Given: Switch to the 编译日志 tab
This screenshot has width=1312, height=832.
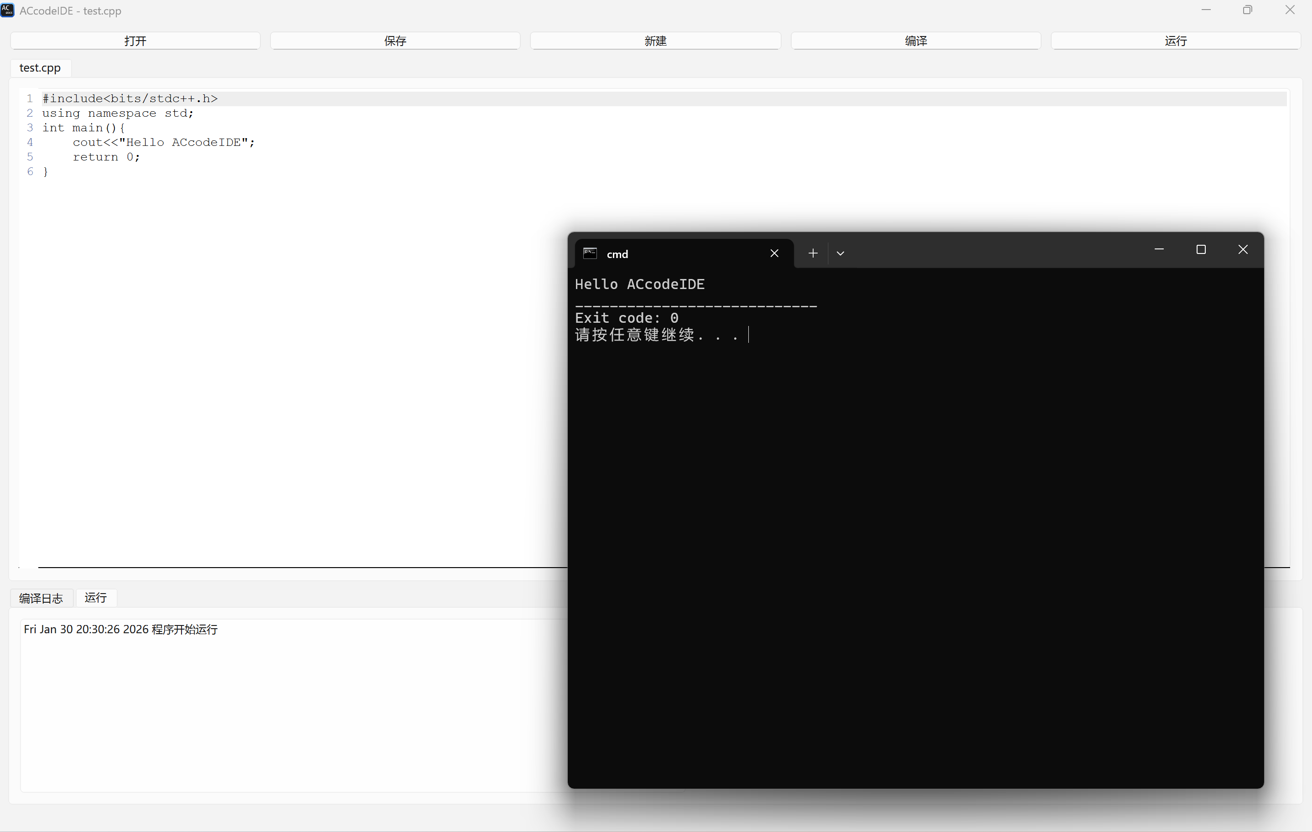Looking at the screenshot, I should pyautogui.click(x=41, y=598).
